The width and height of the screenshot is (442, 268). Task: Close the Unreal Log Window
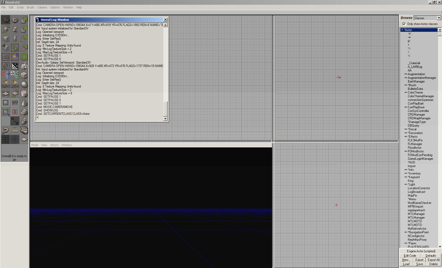(x=165, y=20)
